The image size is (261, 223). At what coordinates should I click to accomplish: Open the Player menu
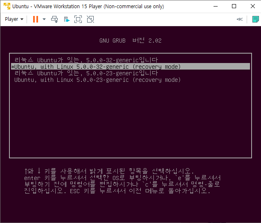coord(14,19)
